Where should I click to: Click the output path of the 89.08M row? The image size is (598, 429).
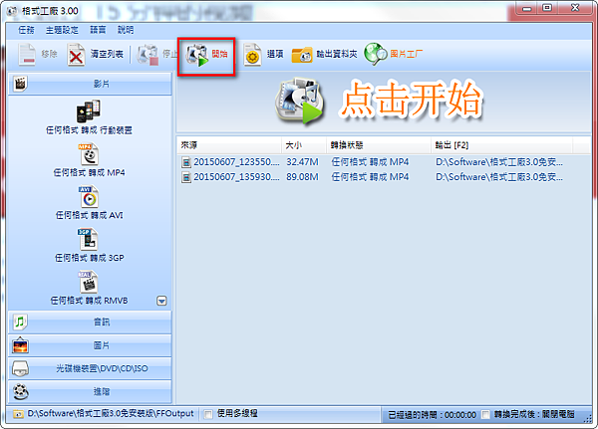(x=499, y=177)
